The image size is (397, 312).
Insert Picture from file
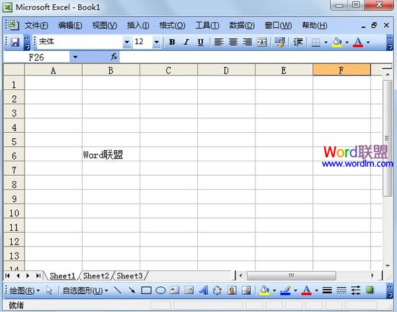[246, 290]
